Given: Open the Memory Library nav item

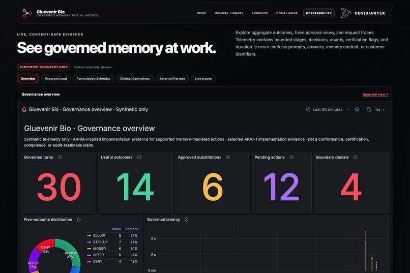Looking at the screenshot, I should pos(229,13).
